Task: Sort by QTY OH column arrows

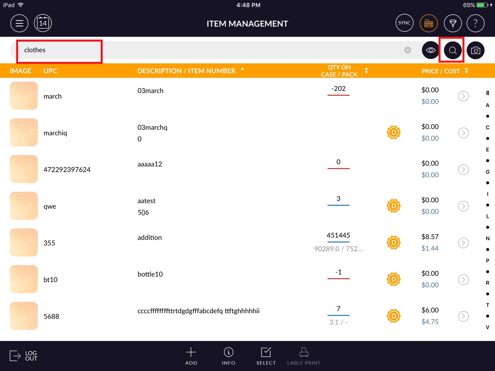Action: tap(366, 71)
